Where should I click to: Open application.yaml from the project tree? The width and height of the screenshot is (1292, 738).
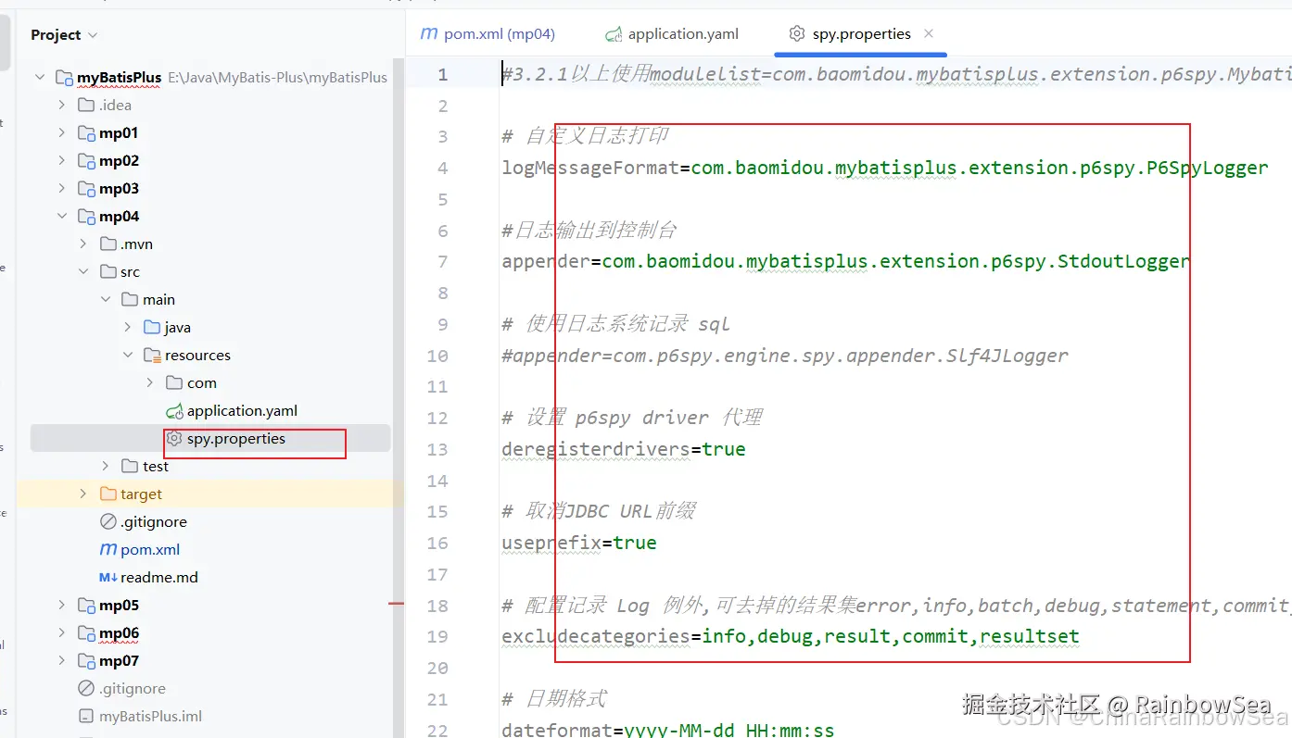point(242,410)
